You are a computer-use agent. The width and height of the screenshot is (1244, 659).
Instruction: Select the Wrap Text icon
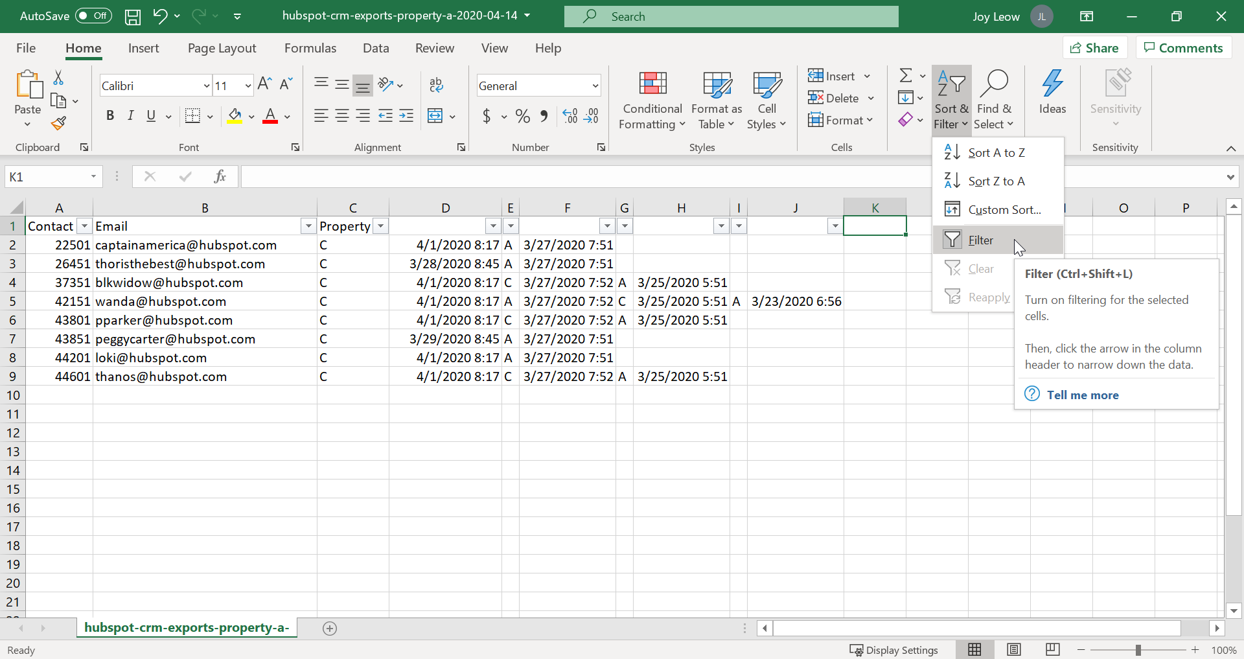click(x=437, y=85)
